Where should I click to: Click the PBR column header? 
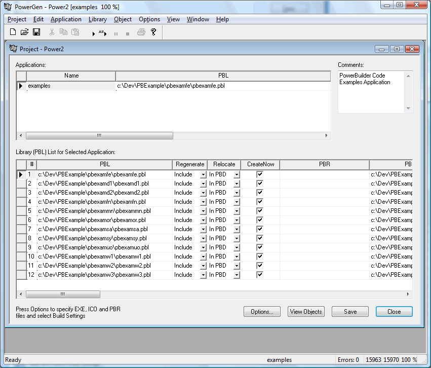click(x=324, y=164)
